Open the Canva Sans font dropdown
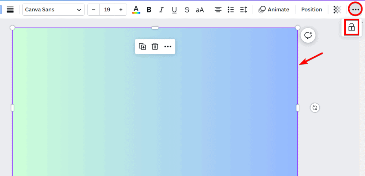 (53, 10)
